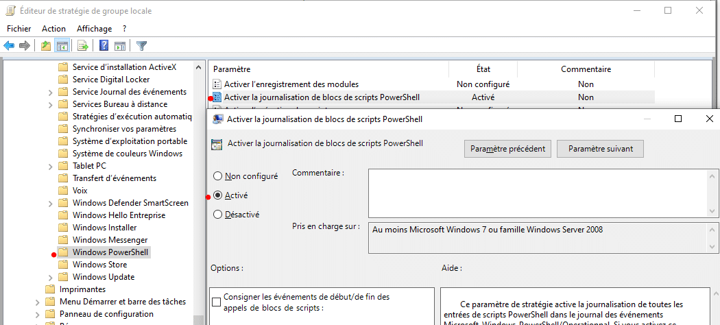This screenshot has height=325, width=720.
Task: Open the Affichage menu
Action: click(x=94, y=29)
